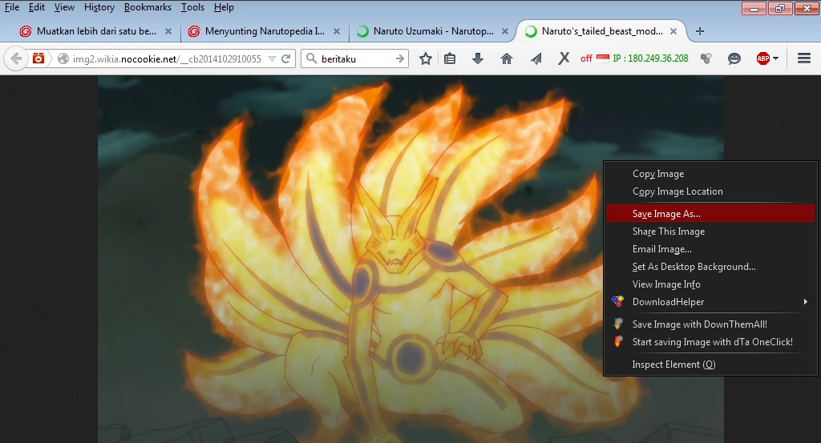
Task: Open the Tools menu
Action: [x=192, y=7]
